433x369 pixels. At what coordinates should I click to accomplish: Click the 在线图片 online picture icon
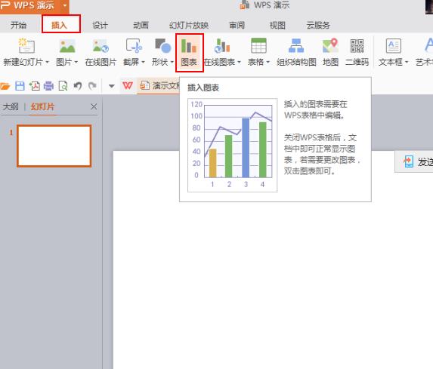pos(101,45)
